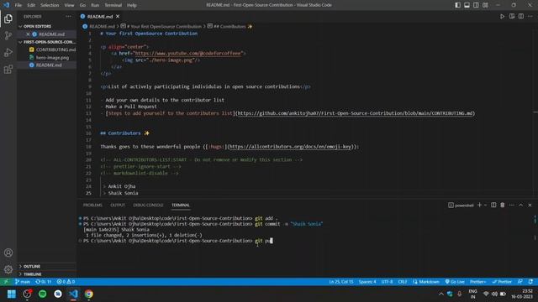
Task: Synchronize changes in status bar
Action: tap(44, 282)
